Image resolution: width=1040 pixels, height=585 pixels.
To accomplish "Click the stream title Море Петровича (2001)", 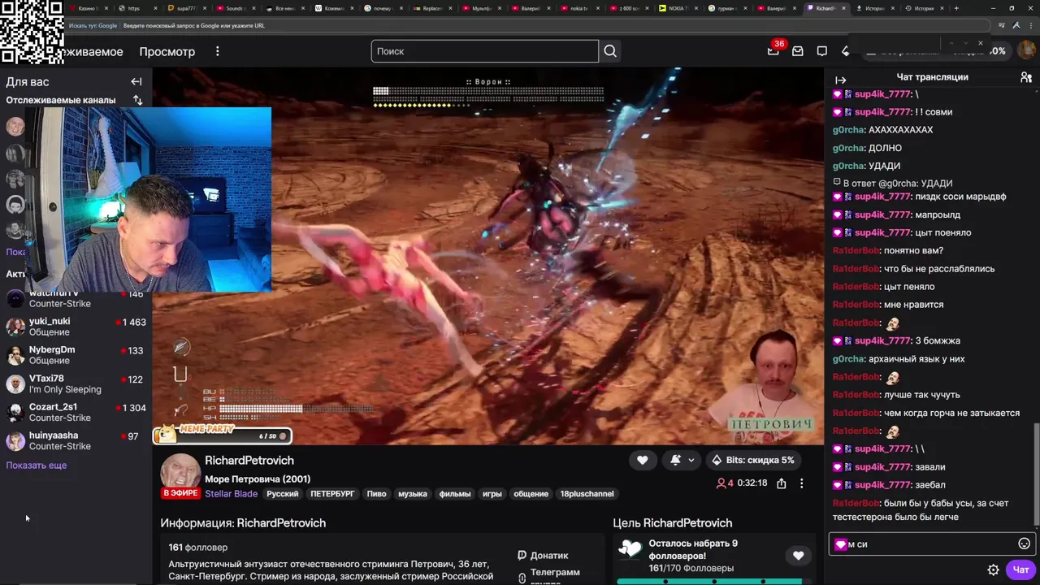I will pyautogui.click(x=258, y=479).
